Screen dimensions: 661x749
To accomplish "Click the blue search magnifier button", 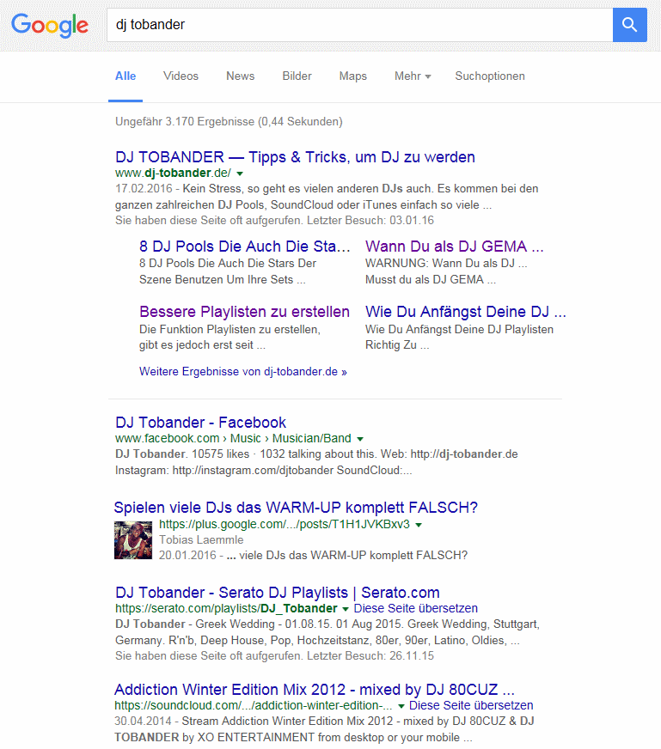I will [629, 25].
